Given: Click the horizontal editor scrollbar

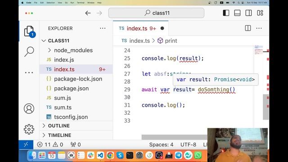Looking at the screenshot, I should (x=174, y=137).
